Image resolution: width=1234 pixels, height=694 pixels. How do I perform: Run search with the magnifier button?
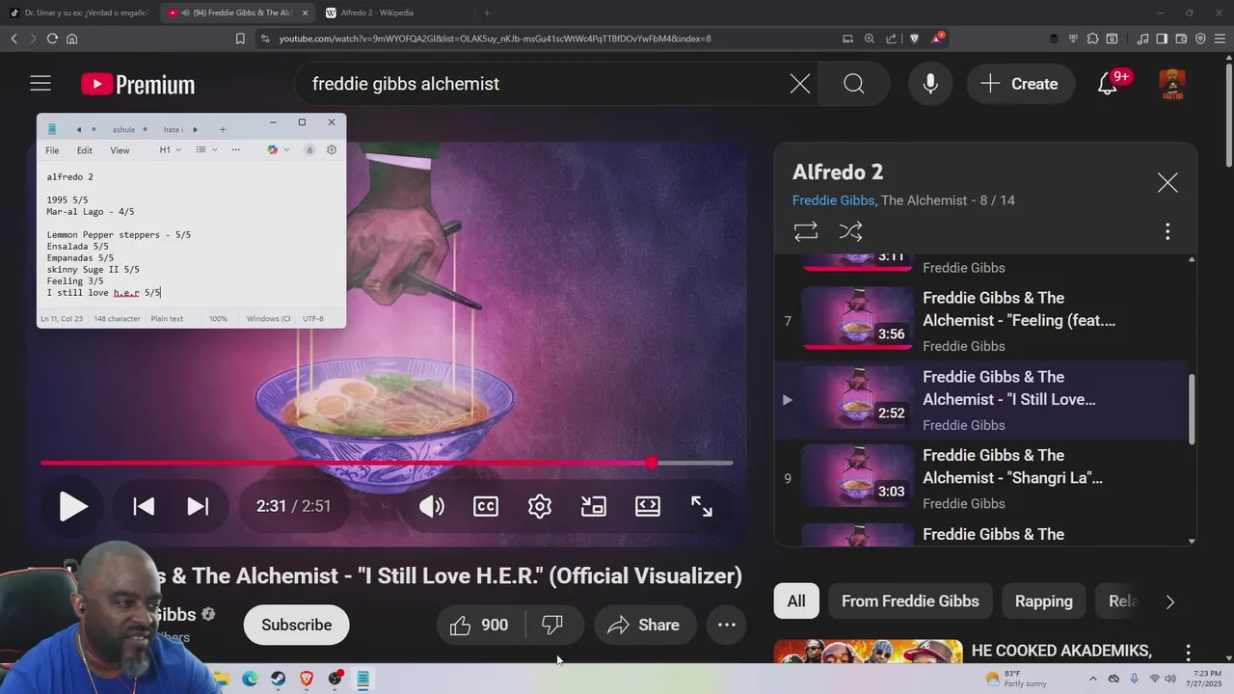854,84
